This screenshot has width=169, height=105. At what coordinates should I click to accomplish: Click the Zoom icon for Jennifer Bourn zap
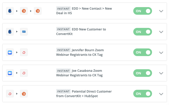click(x=10, y=52)
